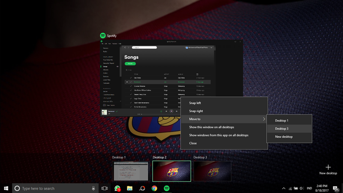The width and height of the screenshot is (343, 193).
Task: Choose 'Snap right' in context menu
Action: tap(196, 111)
